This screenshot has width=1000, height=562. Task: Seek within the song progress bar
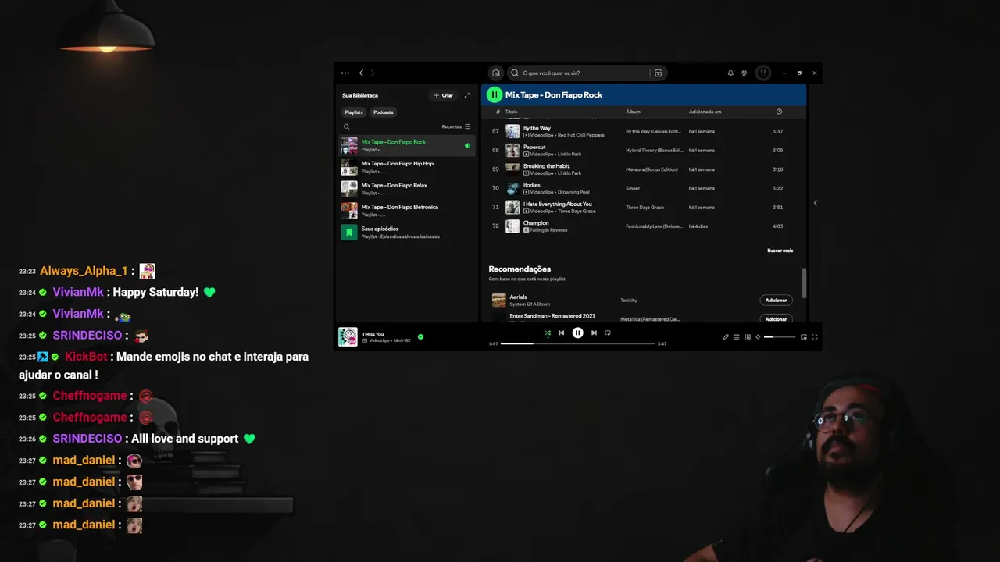pyautogui.click(x=577, y=343)
